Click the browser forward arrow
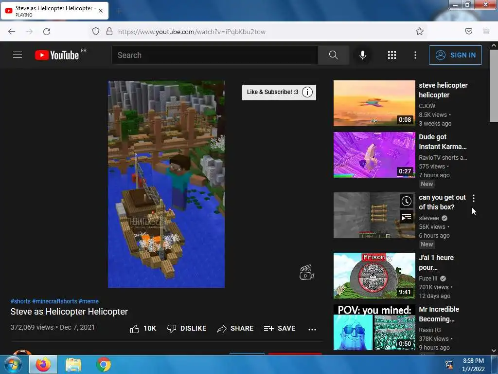 click(29, 32)
